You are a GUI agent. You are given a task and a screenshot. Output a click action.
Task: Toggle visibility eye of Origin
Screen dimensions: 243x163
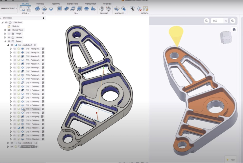click(x=9, y=34)
